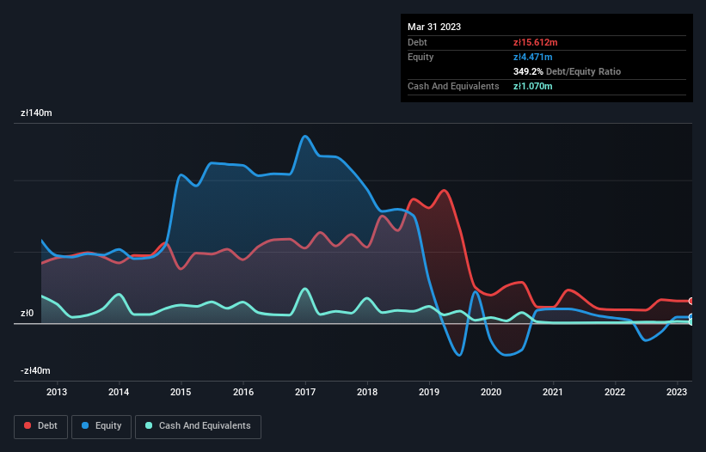706x452 pixels.
Task: Click the -zł40m y-axis label
Action: coord(35,370)
